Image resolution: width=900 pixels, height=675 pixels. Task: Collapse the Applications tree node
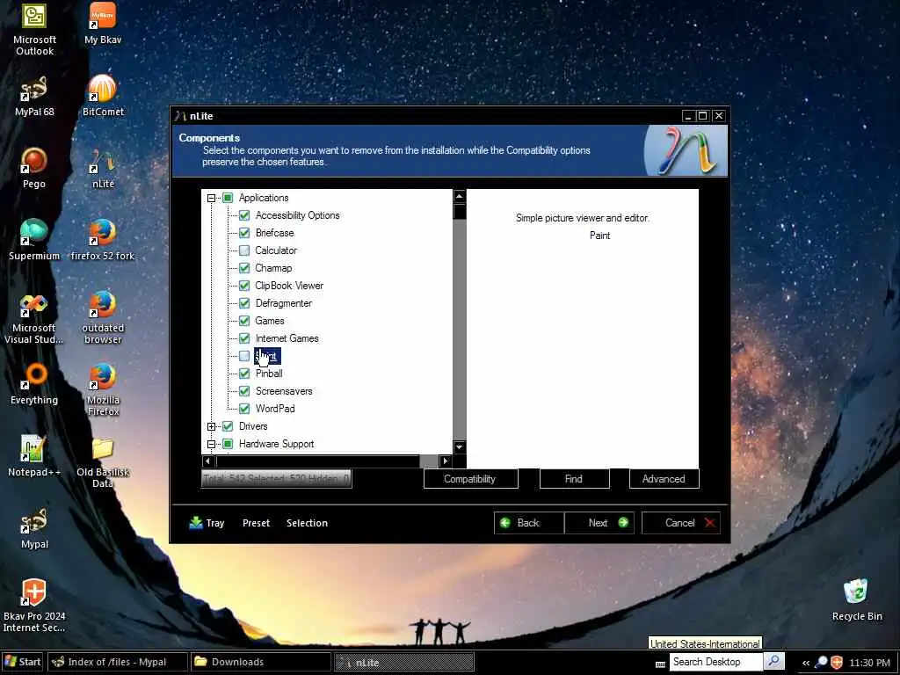211,198
